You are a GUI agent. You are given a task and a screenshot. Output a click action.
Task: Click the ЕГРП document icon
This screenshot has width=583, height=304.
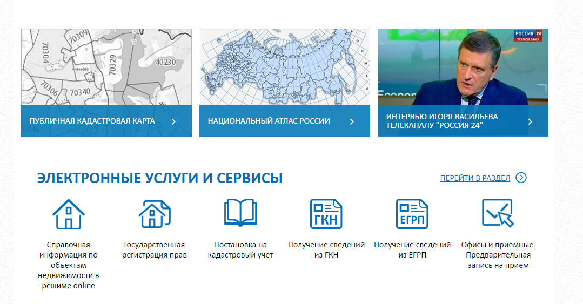click(412, 214)
